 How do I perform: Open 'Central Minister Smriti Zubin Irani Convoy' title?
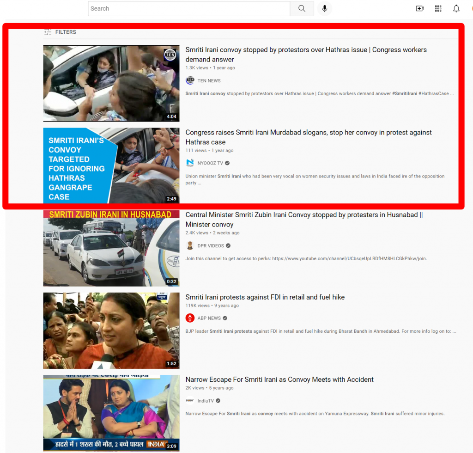[304, 220]
